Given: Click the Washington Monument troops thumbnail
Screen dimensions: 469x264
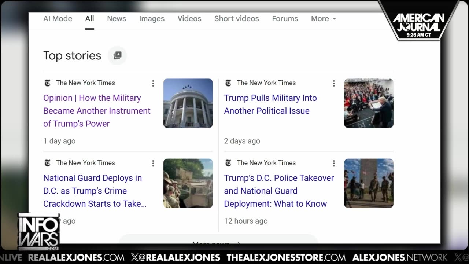Looking at the screenshot, I should (369, 183).
